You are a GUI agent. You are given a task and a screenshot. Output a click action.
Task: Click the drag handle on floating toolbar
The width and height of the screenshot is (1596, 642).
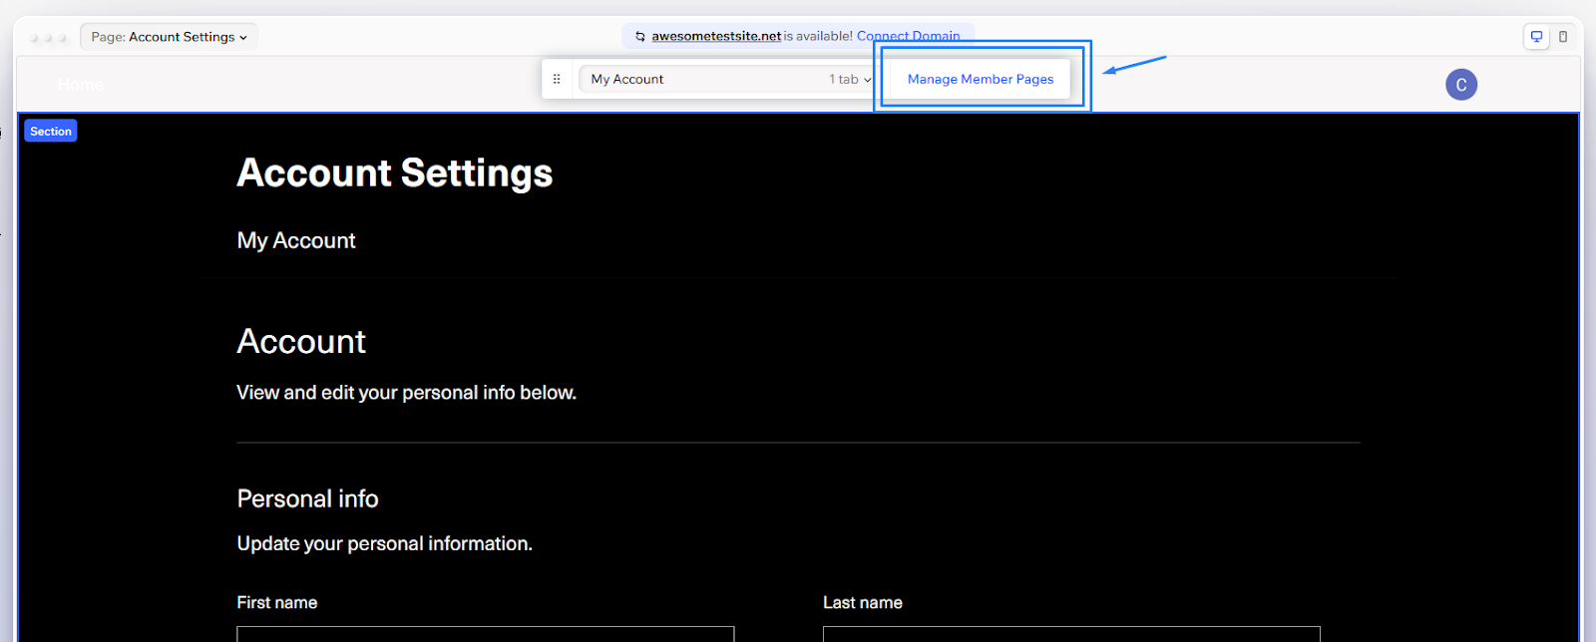coord(557,79)
